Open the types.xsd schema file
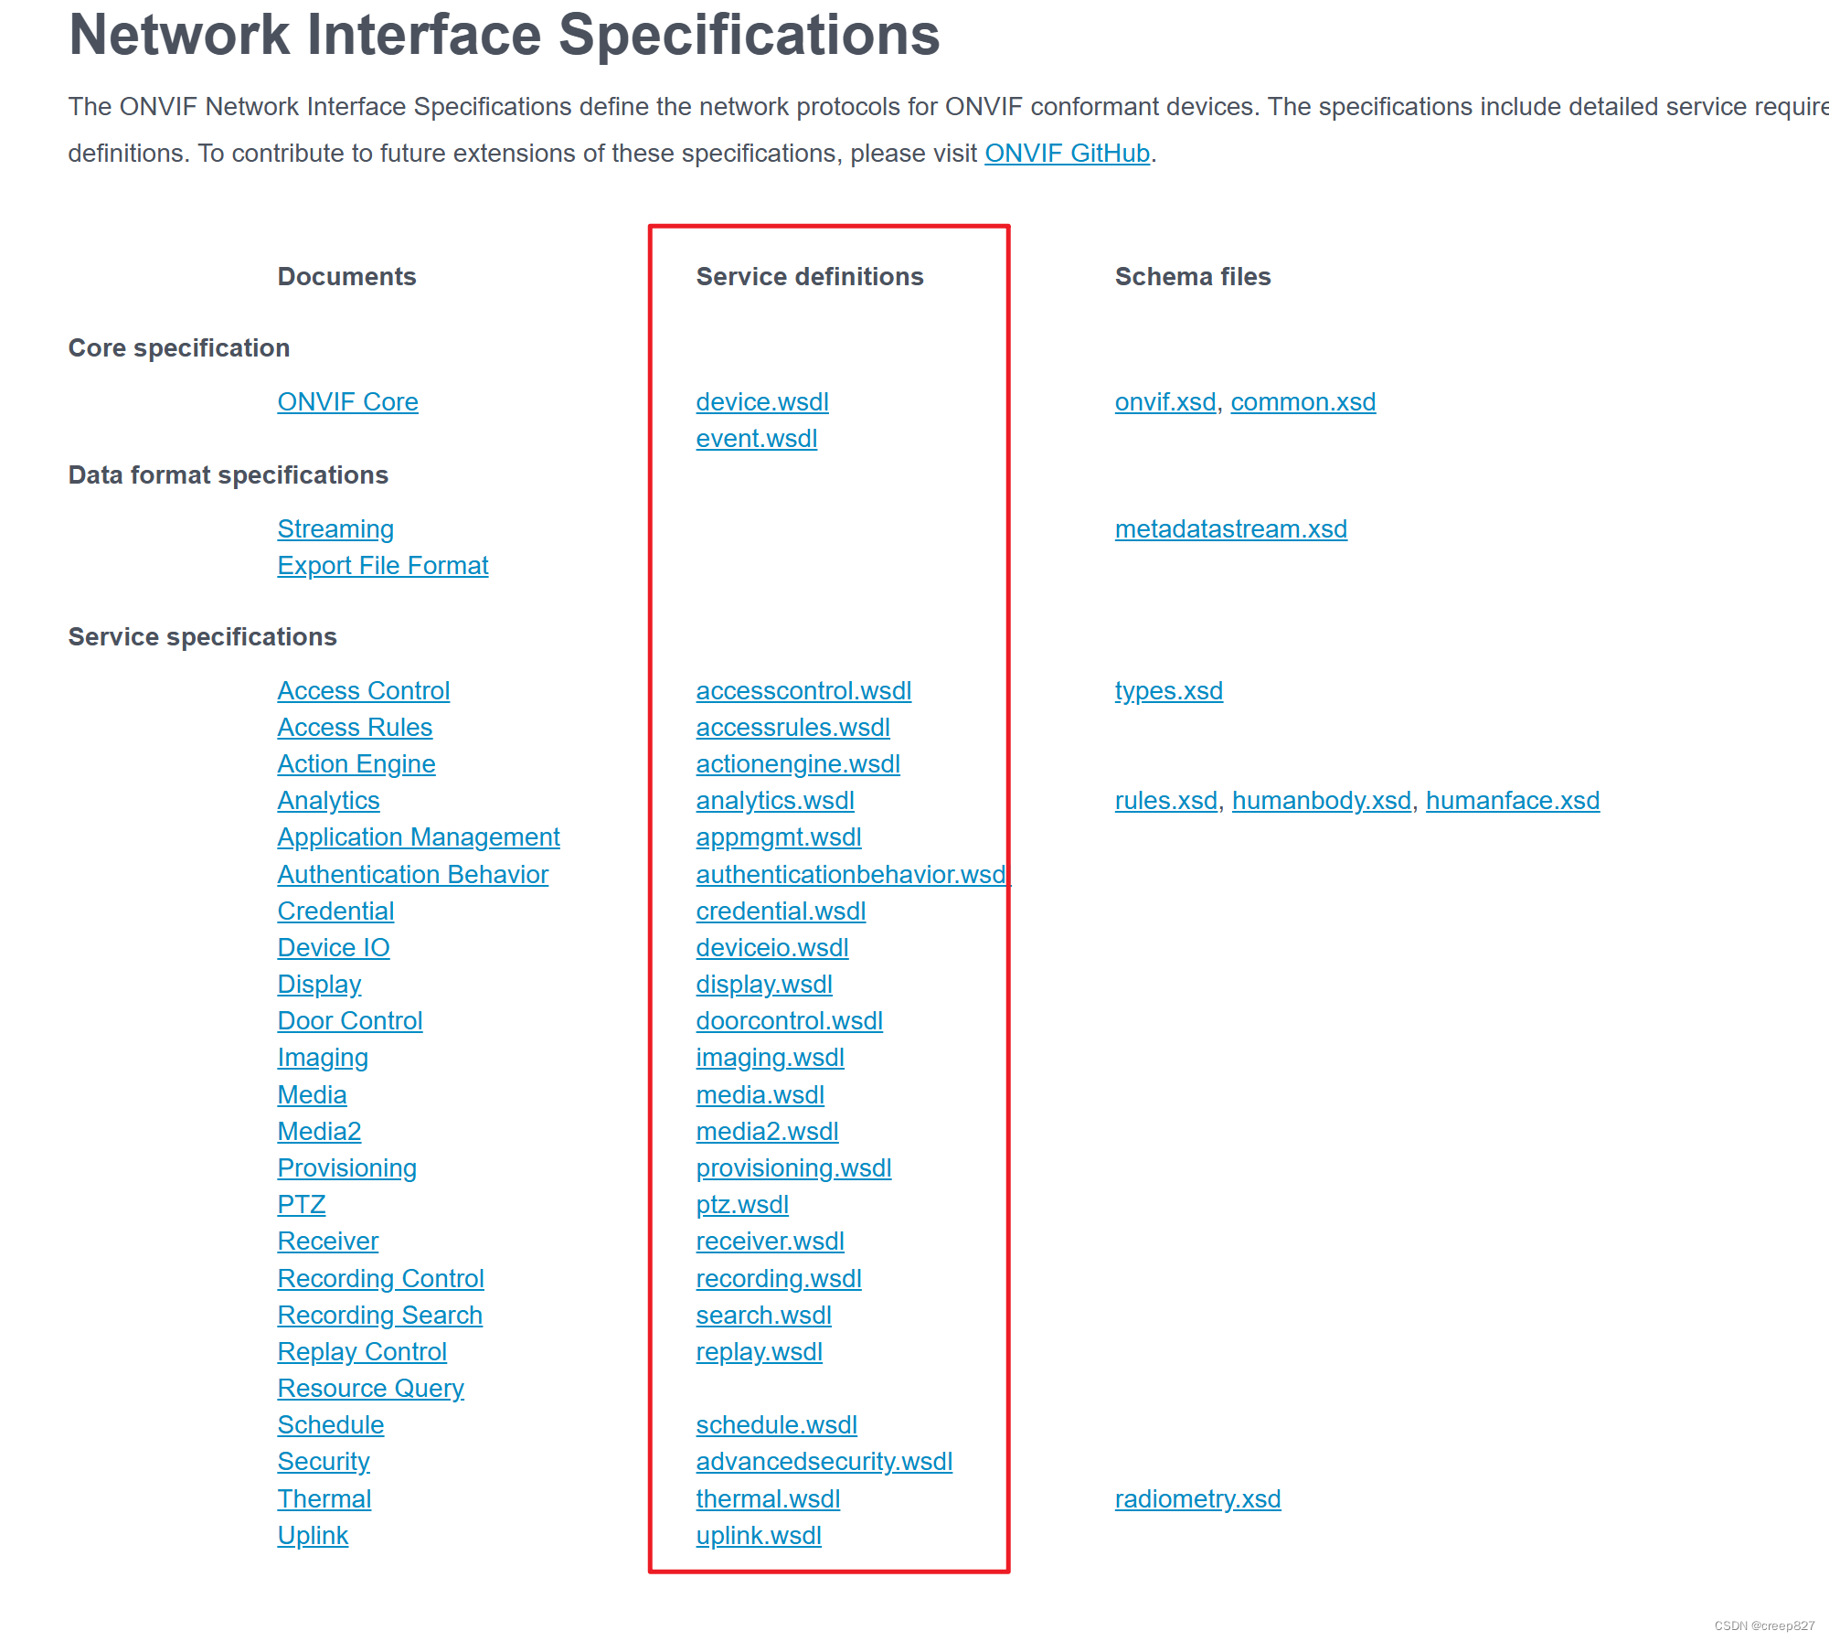1829x1641 pixels. tap(1169, 691)
